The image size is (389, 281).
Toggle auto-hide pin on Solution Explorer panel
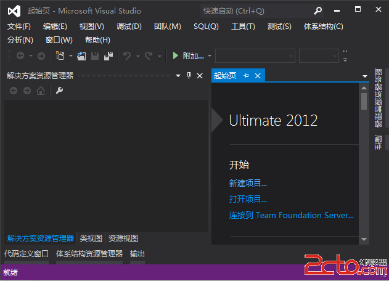point(189,75)
